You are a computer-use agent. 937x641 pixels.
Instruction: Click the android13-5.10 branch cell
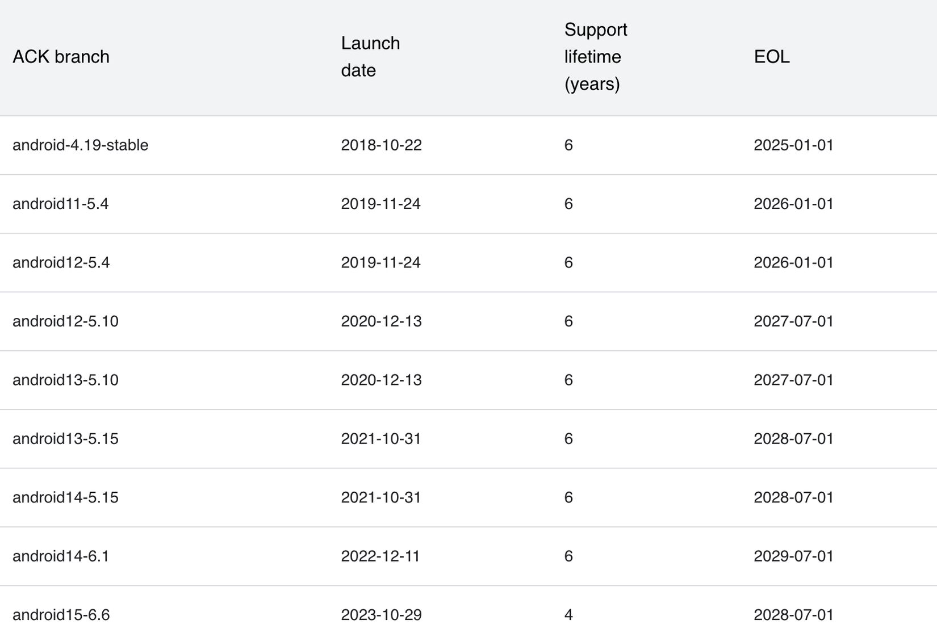(65, 380)
